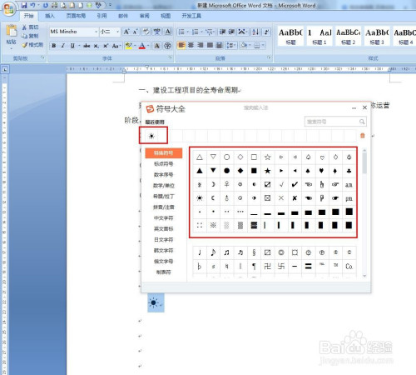Select 中文字符 category in symbol panel

coord(164,218)
